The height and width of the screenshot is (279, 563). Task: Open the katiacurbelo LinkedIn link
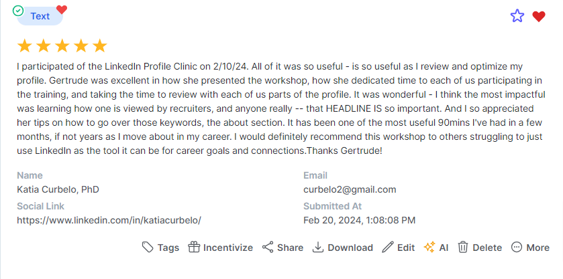tap(109, 219)
